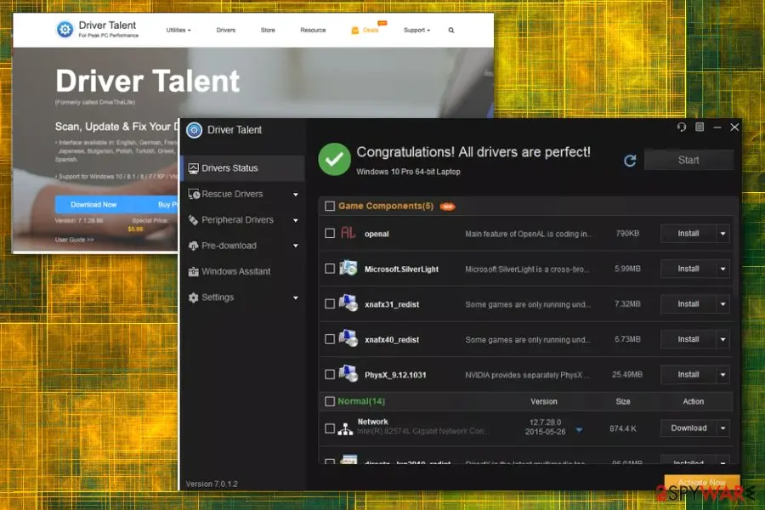Click the Settings gear icon in sidebar
Screen dimensions: 765x510
[193, 297]
